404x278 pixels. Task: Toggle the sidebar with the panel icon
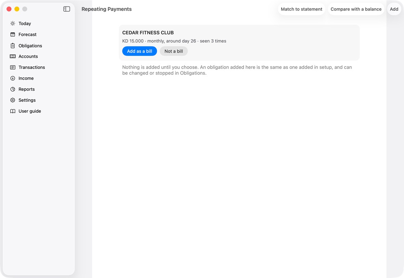pyautogui.click(x=67, y=9)
